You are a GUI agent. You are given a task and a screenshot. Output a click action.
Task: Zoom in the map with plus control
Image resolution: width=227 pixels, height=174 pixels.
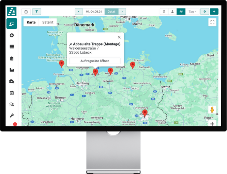click(x=212, y=124)
